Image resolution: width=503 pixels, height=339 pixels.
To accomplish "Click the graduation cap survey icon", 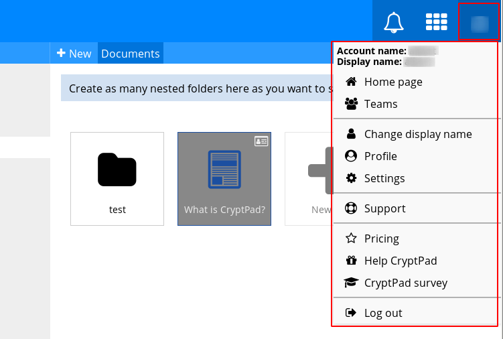I will tap(351, 283).
